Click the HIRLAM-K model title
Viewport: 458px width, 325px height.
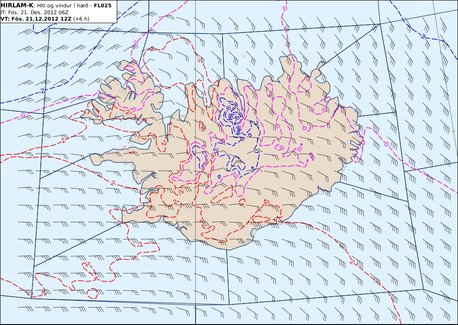coord(17,5)
